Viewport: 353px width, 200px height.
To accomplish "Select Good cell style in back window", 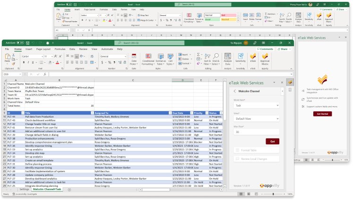I will tap(212, 19).
